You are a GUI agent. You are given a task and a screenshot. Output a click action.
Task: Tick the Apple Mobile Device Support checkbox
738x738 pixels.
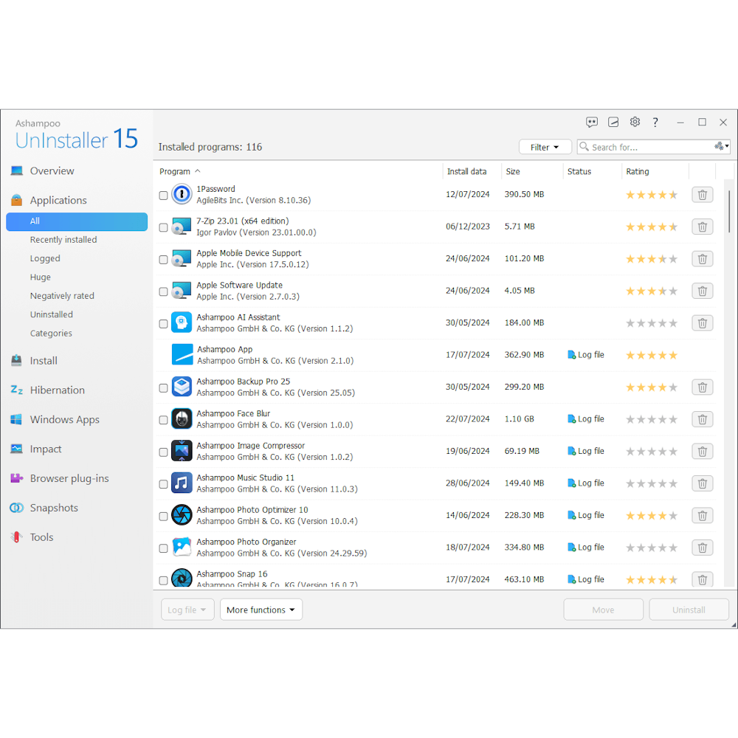pos(163,259)
